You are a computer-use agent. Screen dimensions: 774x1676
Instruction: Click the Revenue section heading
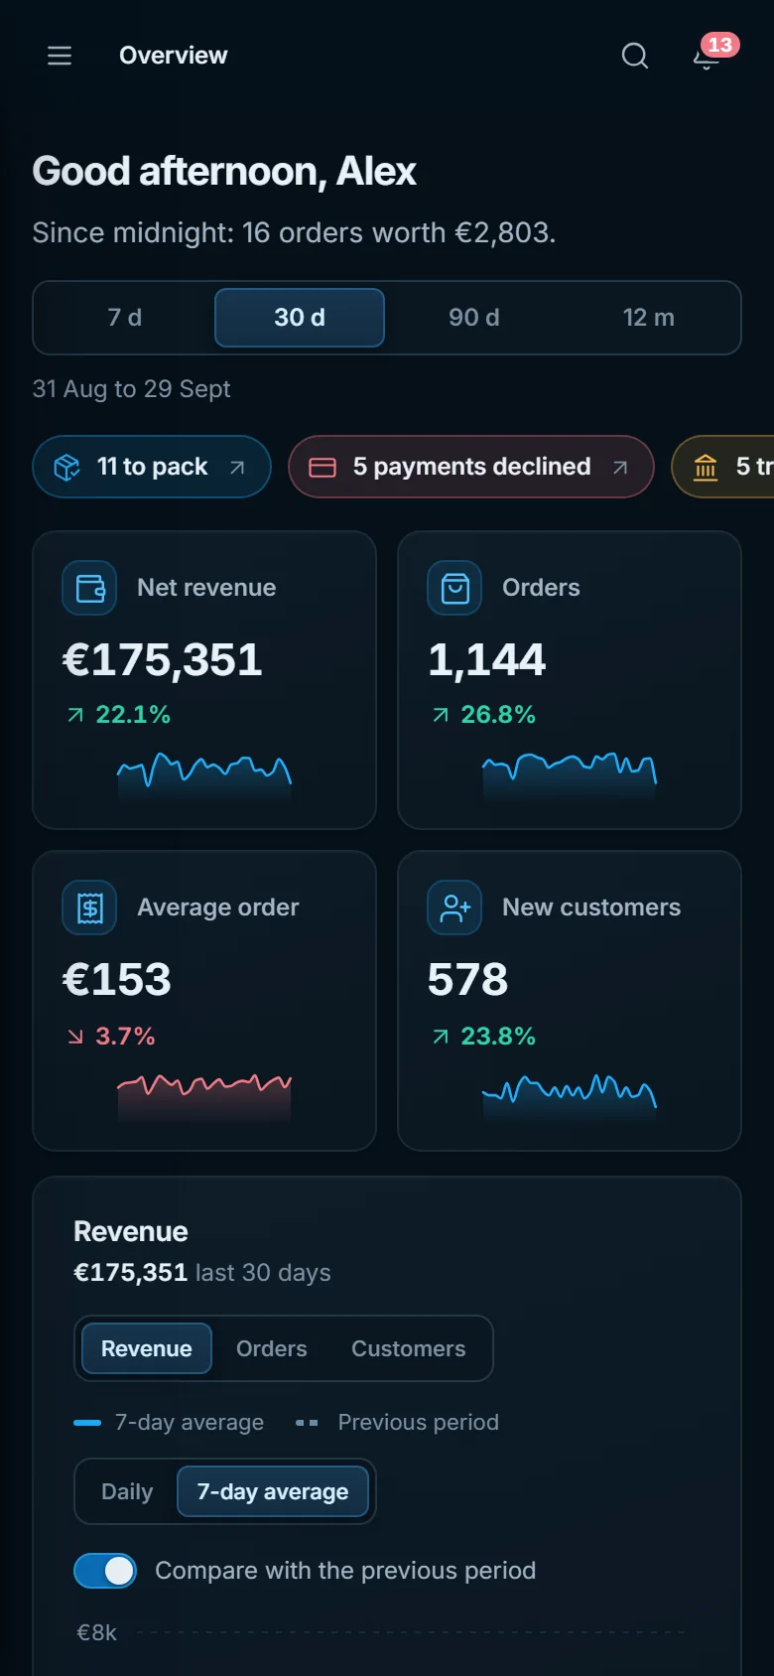coord(131,1231)
